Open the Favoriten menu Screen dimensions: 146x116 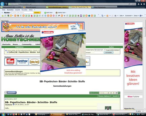pyautogui.click(x=24, y=10)
